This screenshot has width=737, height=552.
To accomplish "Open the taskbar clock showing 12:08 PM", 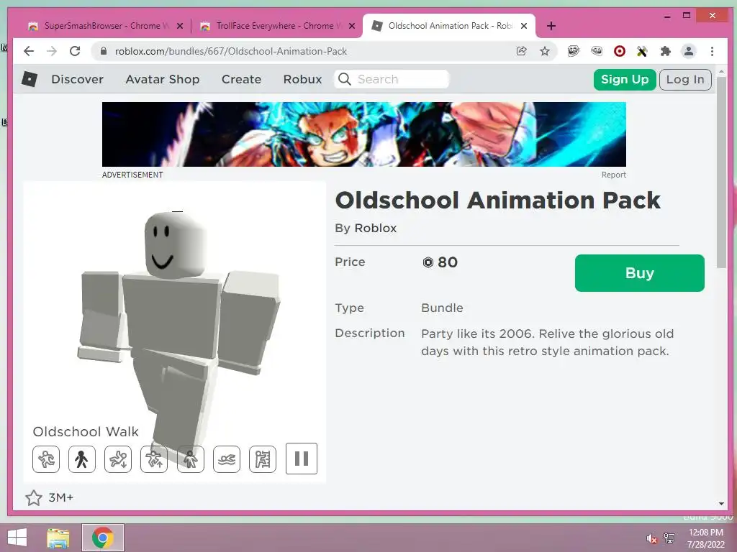I will coord(706,538).
